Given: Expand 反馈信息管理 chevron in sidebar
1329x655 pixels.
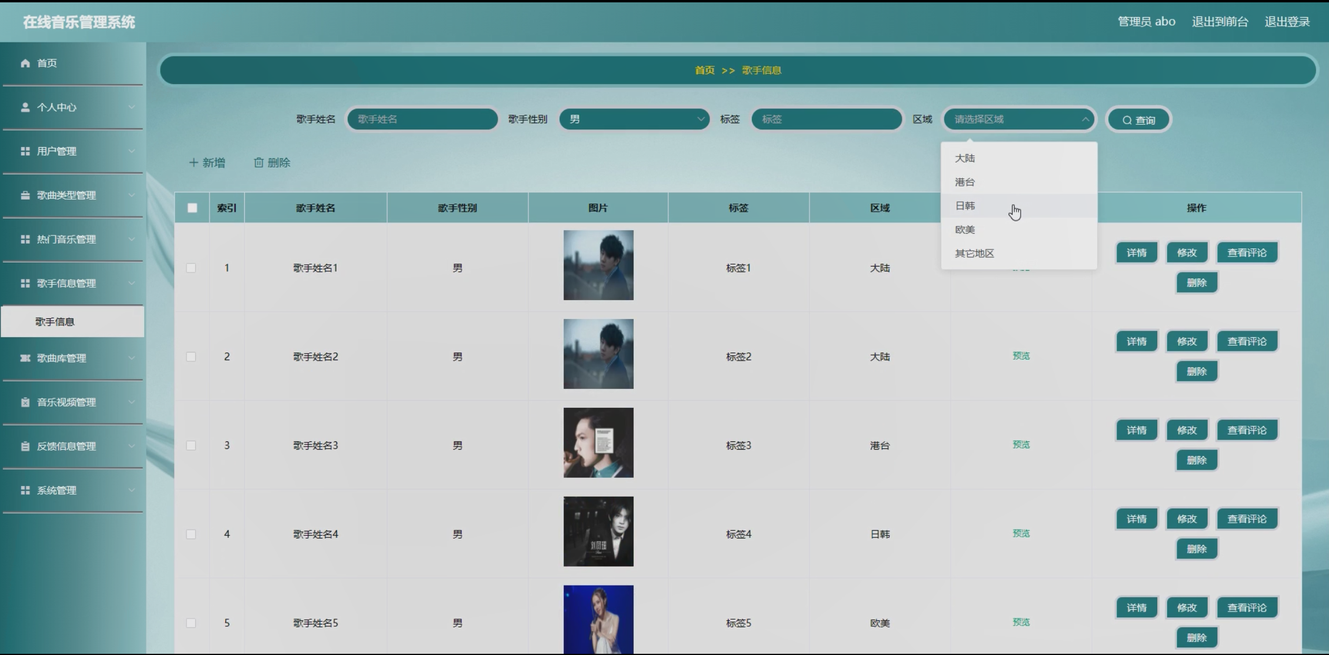Looking at the screenshot, I should pyautogui.click(x=131, y=447).
